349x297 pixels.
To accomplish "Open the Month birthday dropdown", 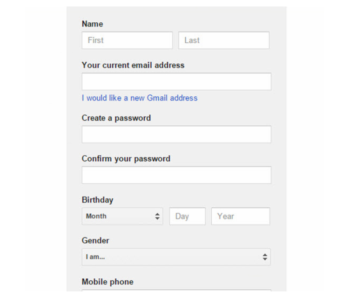I will click(122, 217).
